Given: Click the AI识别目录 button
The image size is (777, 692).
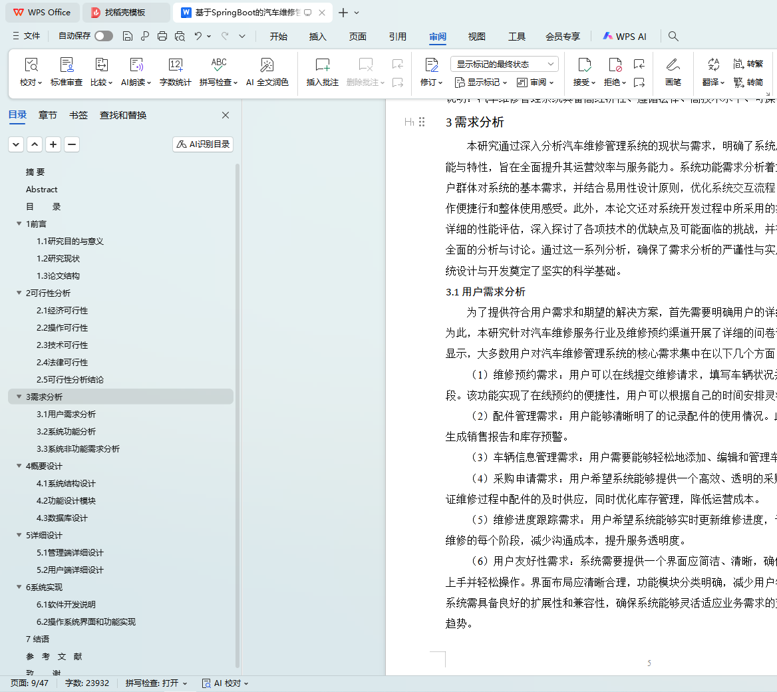Looking at the screenshot, I should [x=203, y=144].
